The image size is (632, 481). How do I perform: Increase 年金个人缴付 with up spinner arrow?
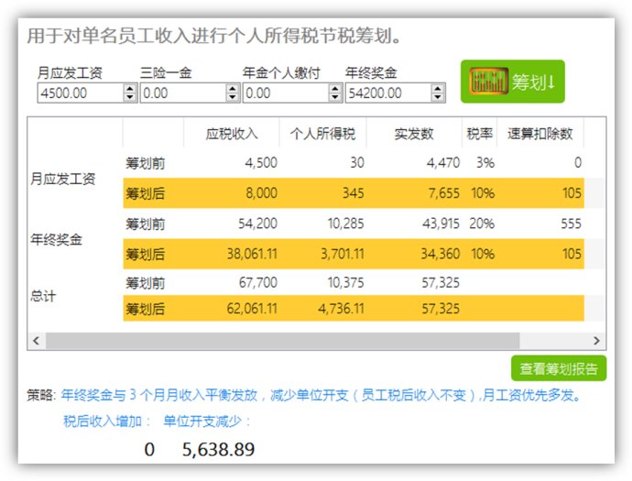(x=335, y=89)
